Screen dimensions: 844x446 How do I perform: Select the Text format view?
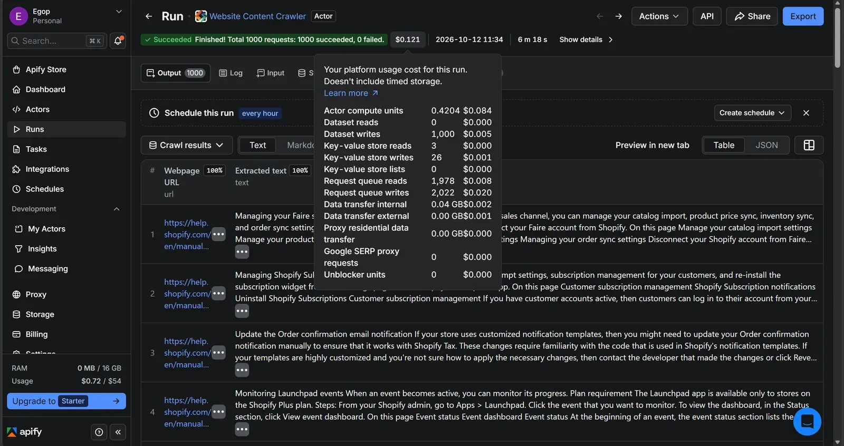pos(257,145)
